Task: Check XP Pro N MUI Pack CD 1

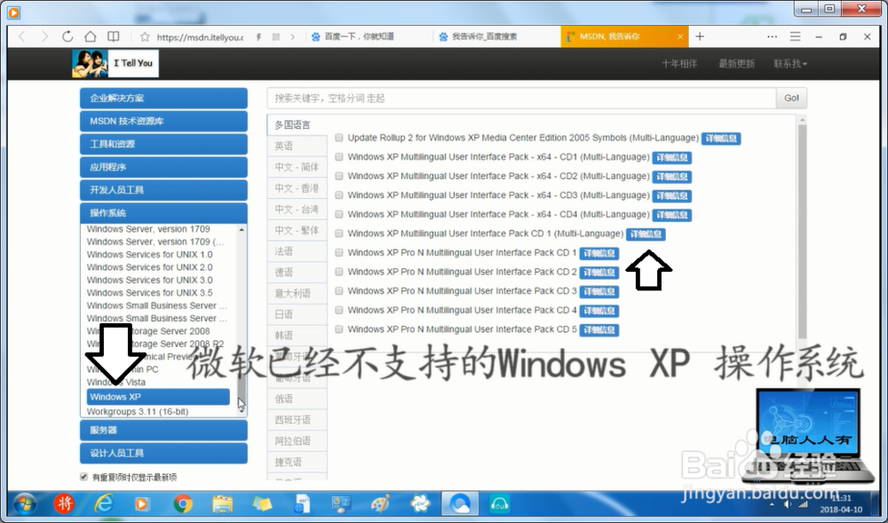Action: (x=339, y=253)
